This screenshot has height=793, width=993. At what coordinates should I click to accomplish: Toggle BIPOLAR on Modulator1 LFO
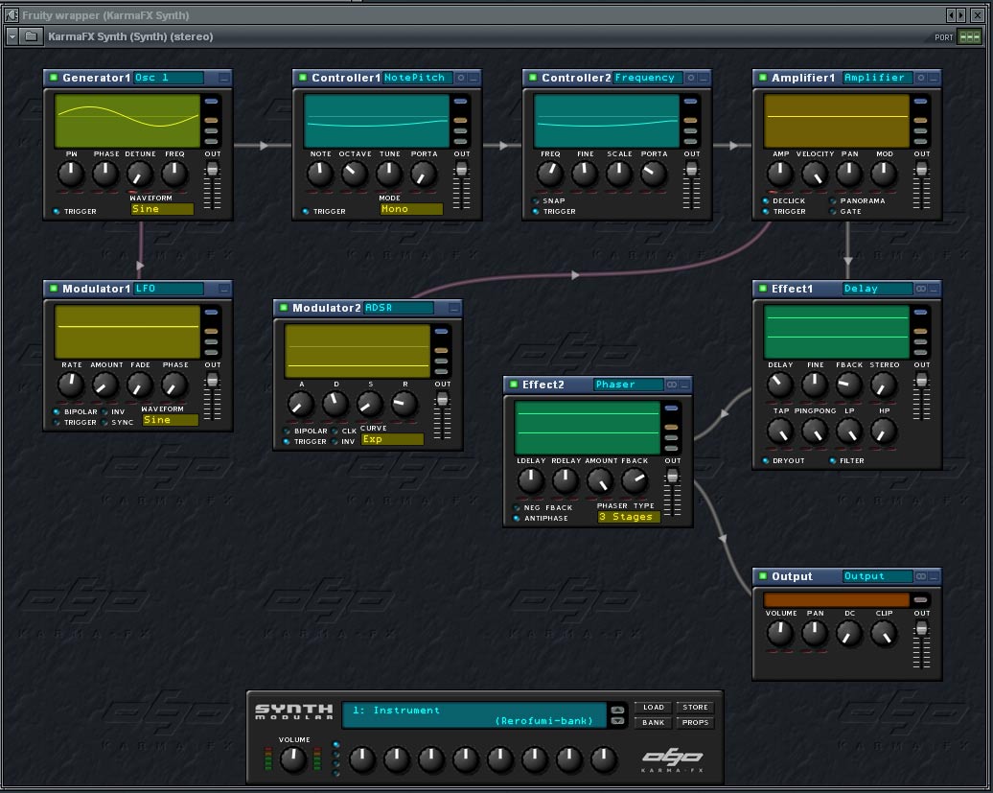point(57,411)
